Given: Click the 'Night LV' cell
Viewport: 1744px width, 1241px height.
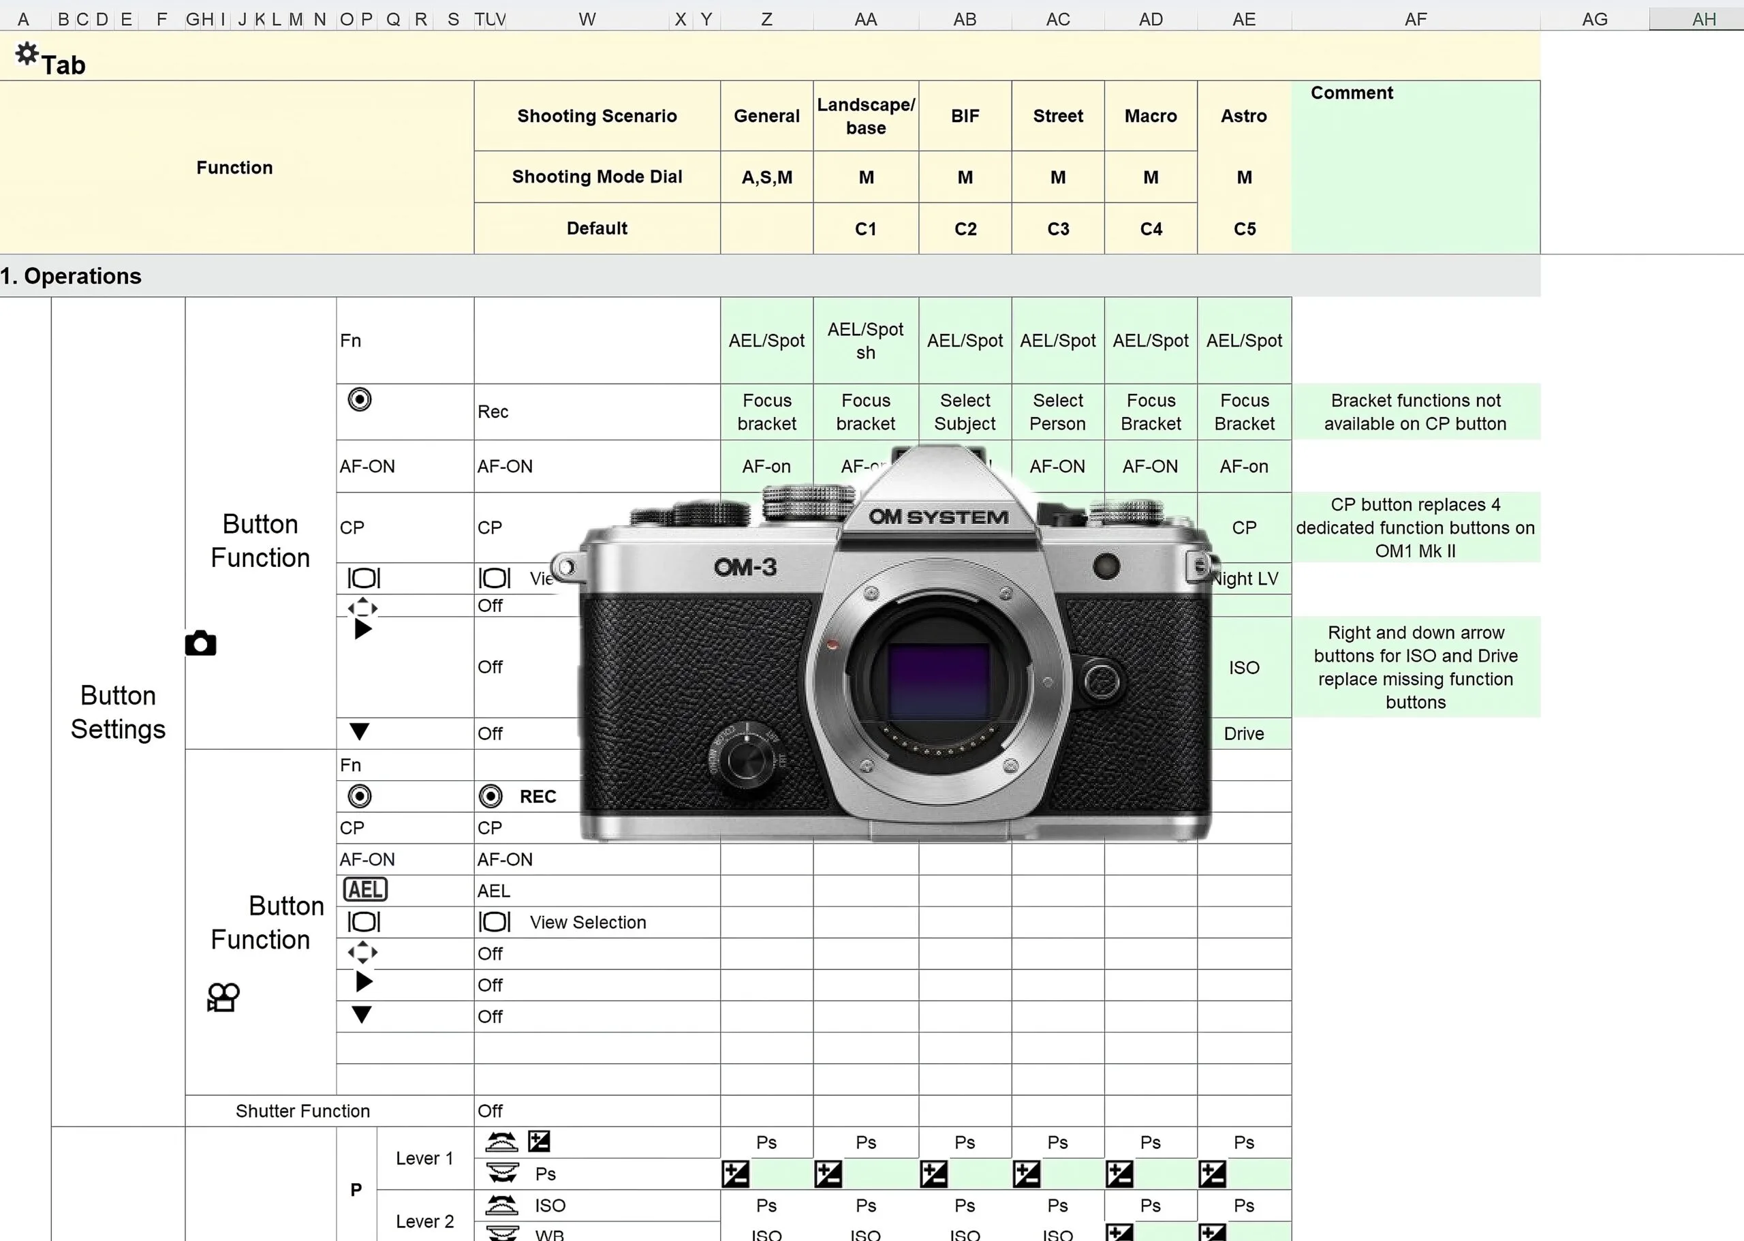Looking at the screenshot, I should (x=1245, y=579).
